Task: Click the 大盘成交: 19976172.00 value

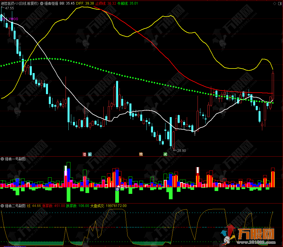Action: pyautogui.click(x=108, y=206)
